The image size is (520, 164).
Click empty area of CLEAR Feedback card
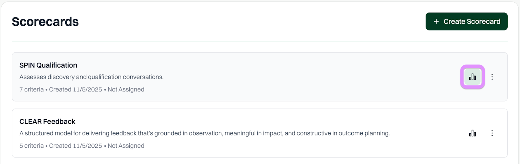click(292, 146)
